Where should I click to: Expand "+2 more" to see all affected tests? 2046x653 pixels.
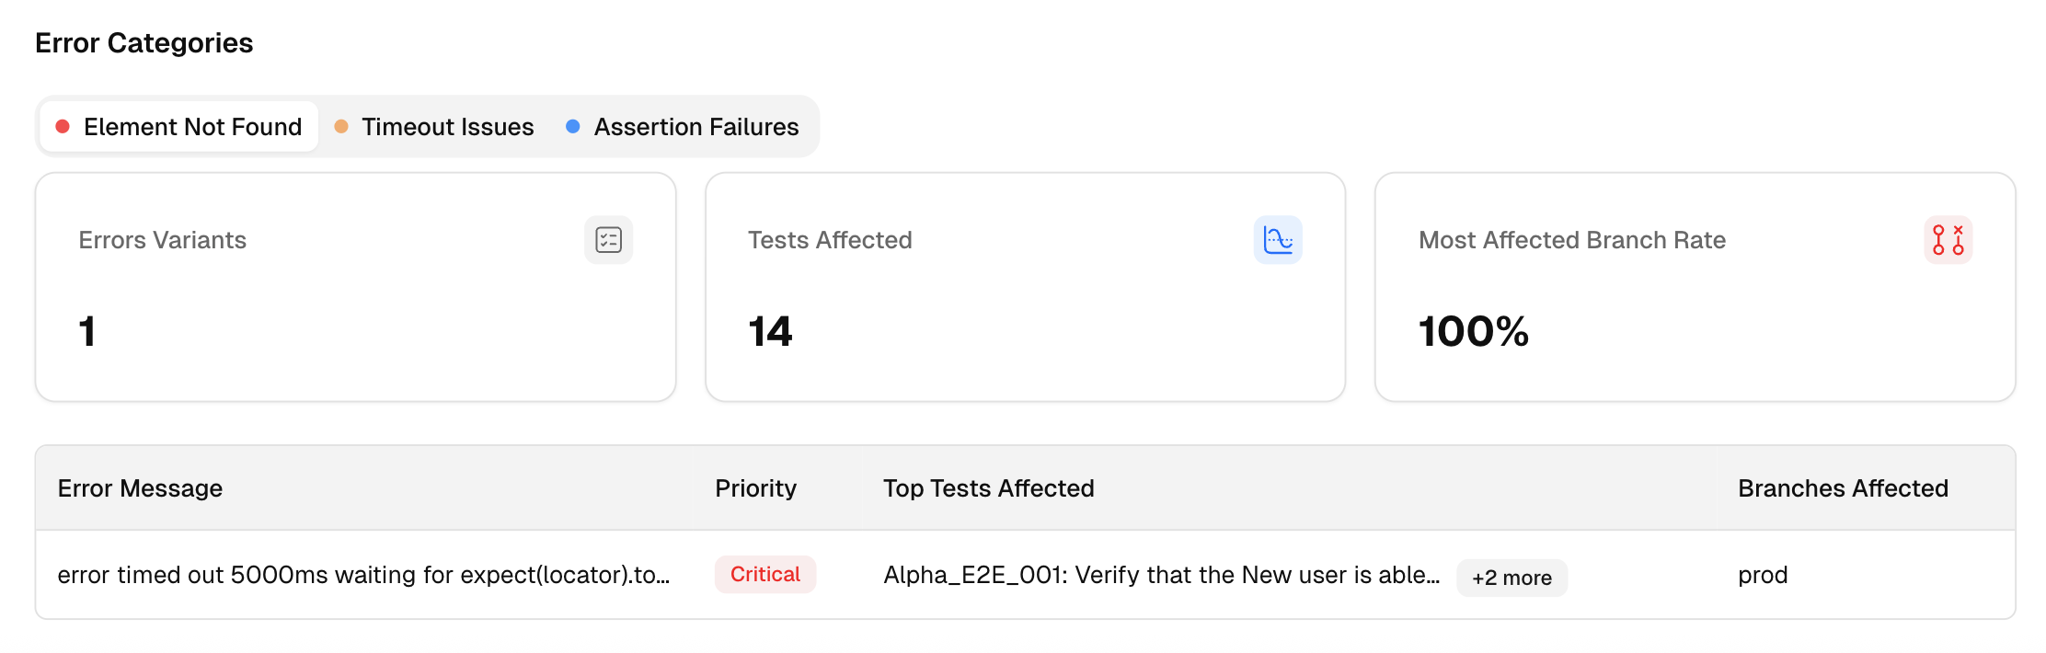[x=1512, y=578]
